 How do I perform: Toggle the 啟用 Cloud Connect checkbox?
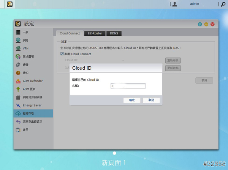pyautogui.click(x=62, y=54)
